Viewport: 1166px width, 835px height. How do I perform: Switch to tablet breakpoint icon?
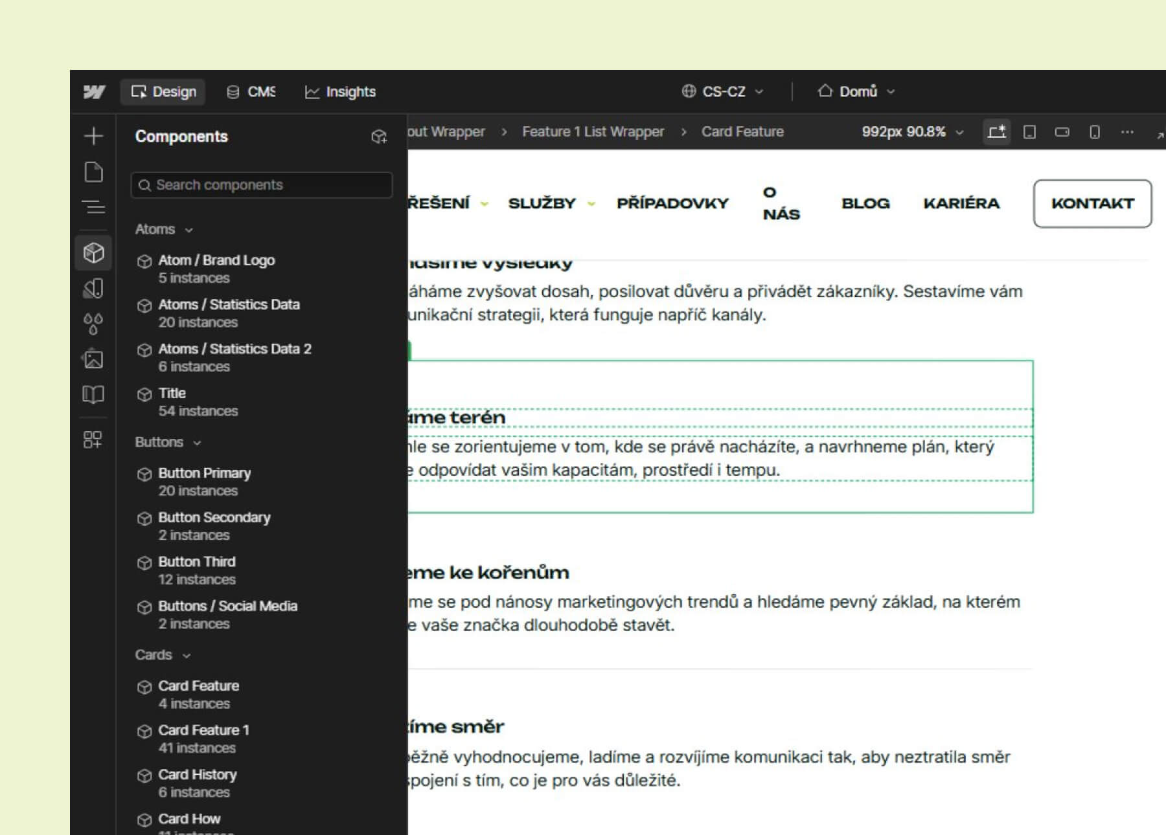(1029, 132)
